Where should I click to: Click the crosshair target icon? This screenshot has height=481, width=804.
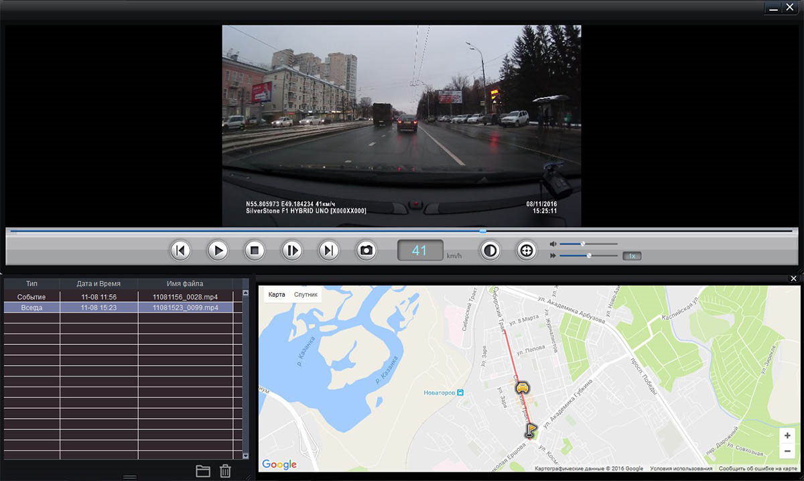(x=527, y=251)
